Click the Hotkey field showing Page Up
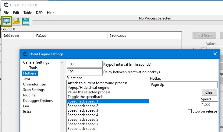The width and height of the screenshot is (223, 132). coord(184,85)
